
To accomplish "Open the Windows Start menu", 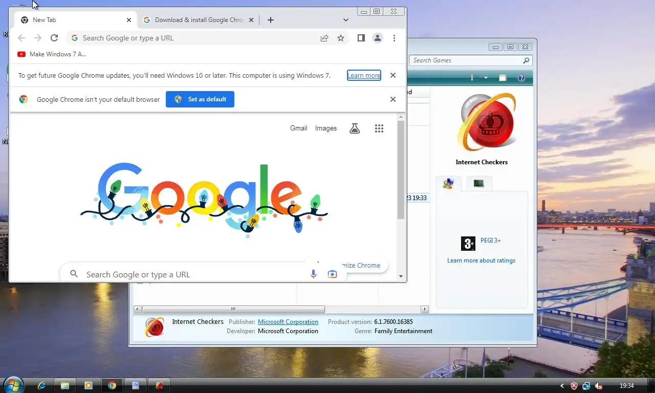I will click(x=13, y=385).
